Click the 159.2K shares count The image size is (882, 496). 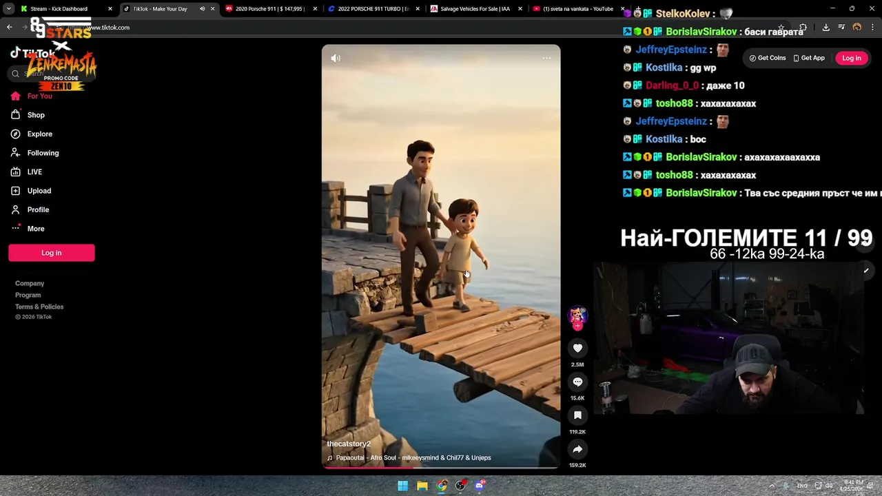pyautogui.click(x=577, y=466)
